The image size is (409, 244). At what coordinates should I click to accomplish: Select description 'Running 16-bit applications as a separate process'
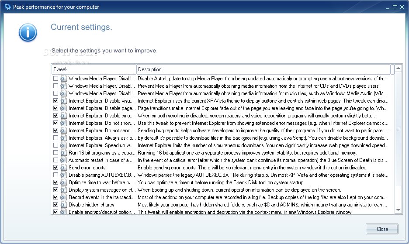247,153
